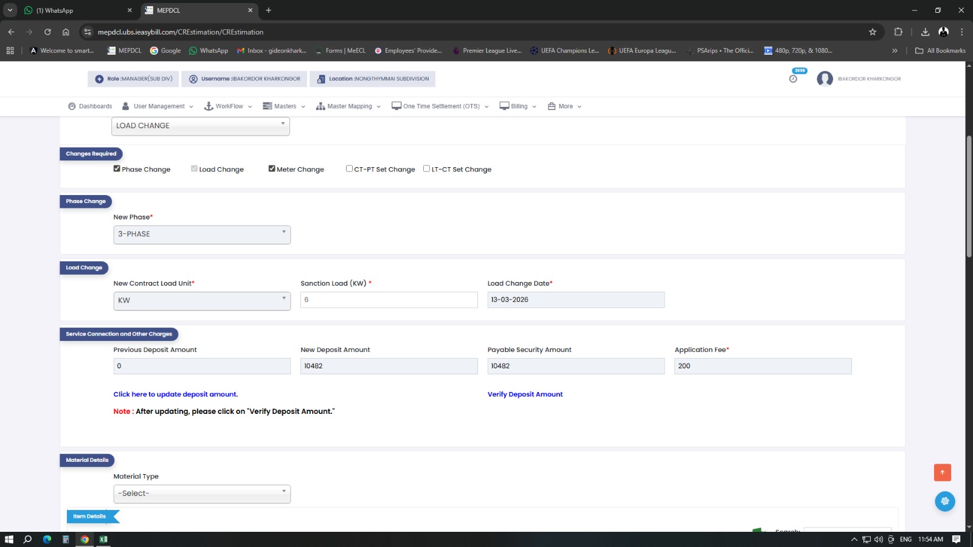Click the orange scroll-to-top arrow button
This screenshot has height=547, width=973.
(x=942, y=472)
